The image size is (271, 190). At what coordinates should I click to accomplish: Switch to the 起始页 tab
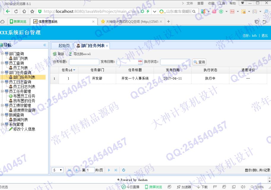(x=64, y=45)
